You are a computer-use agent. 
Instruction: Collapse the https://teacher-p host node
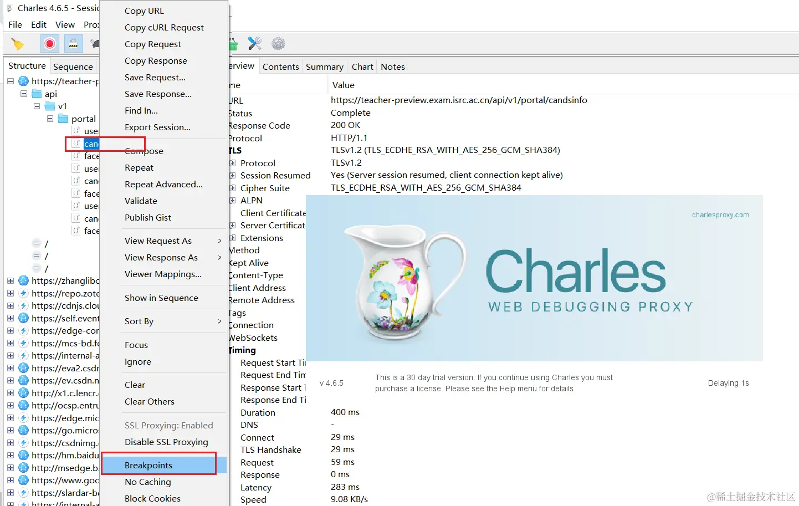pos(11,81)
